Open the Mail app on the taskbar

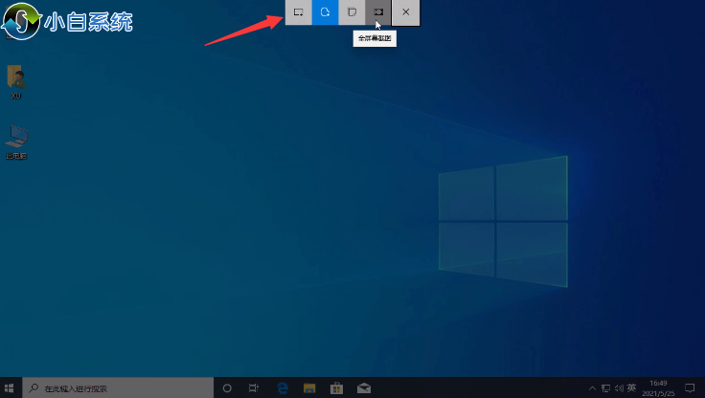pos(364,388)
